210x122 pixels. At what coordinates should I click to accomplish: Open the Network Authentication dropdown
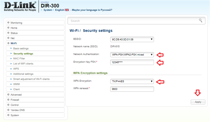pos(132,54)
